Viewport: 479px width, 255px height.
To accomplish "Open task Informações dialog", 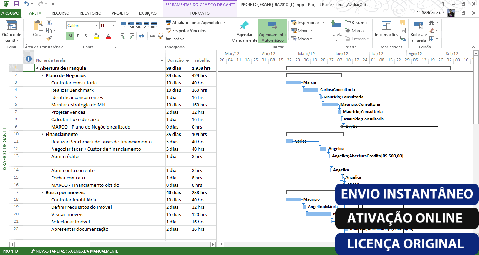I will (x=386, y=29).
